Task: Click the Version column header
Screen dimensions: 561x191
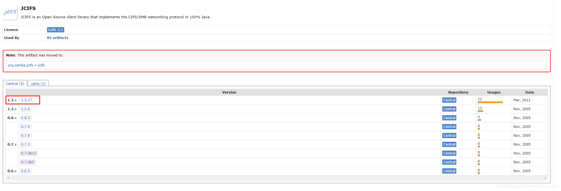Action: [x=229, y=92]
